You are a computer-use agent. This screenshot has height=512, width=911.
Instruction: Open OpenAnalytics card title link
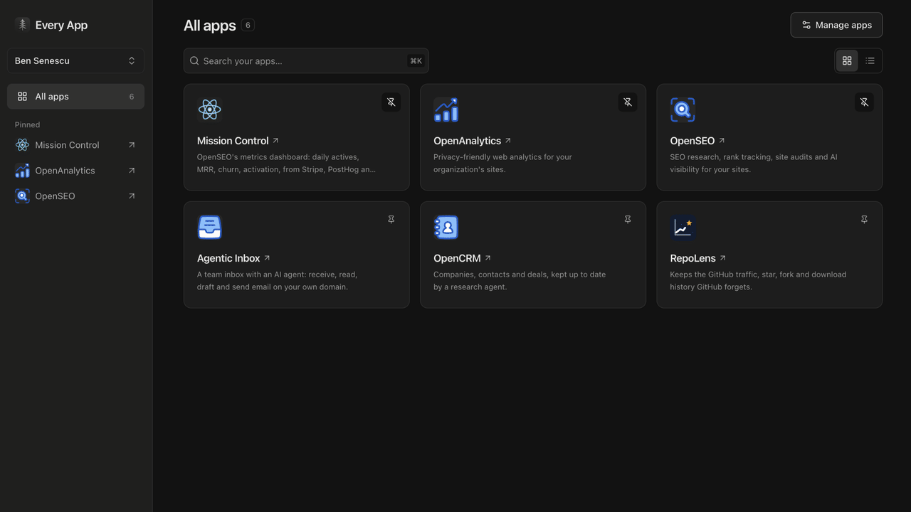pos(472,141)
